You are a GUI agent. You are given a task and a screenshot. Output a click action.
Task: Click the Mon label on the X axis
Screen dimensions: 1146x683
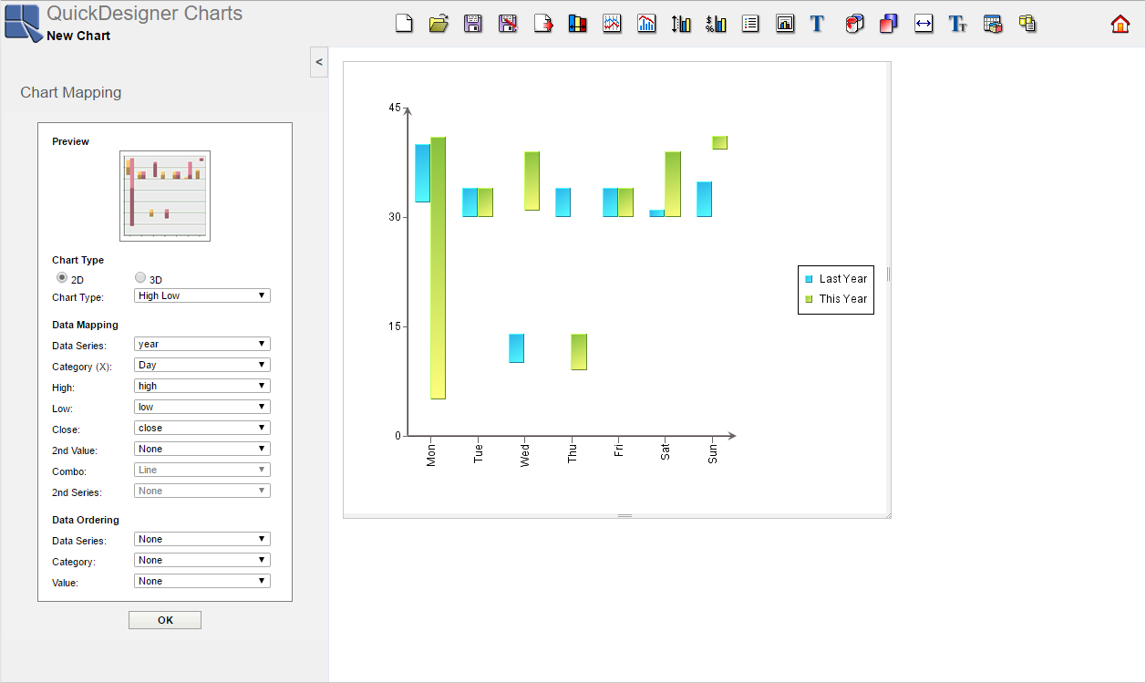431,456
